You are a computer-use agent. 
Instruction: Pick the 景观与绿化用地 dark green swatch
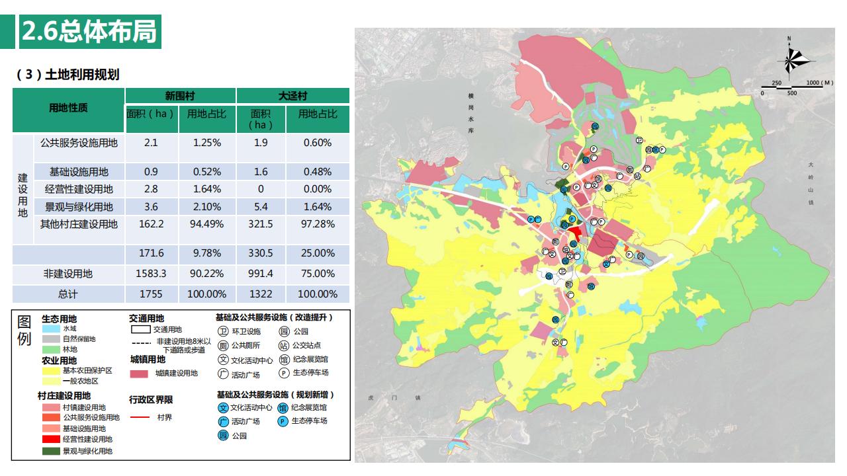[50, 451]
